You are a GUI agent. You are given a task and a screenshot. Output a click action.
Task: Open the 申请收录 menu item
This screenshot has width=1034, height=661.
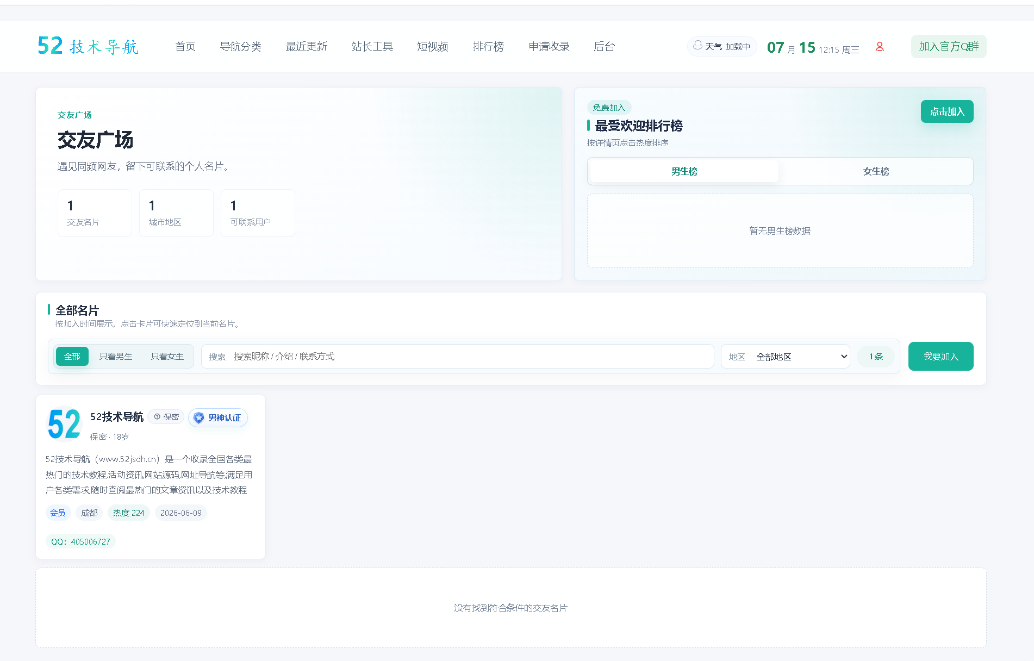[549, 47]
